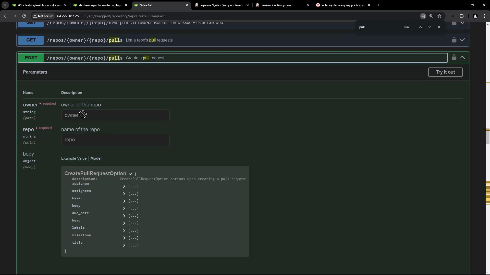Switch to the Example Value tab

(74, 158)
